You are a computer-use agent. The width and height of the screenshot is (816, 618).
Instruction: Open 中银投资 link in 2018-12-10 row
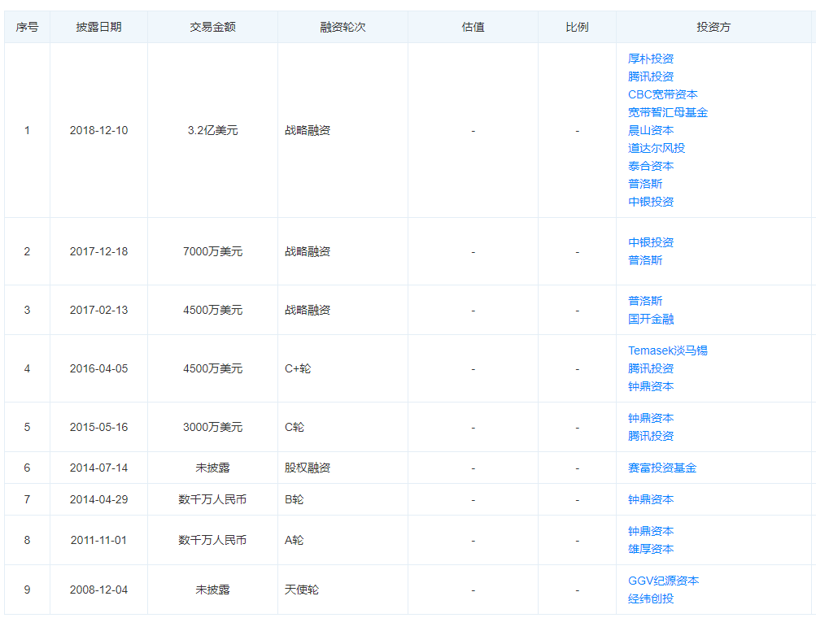651,202
